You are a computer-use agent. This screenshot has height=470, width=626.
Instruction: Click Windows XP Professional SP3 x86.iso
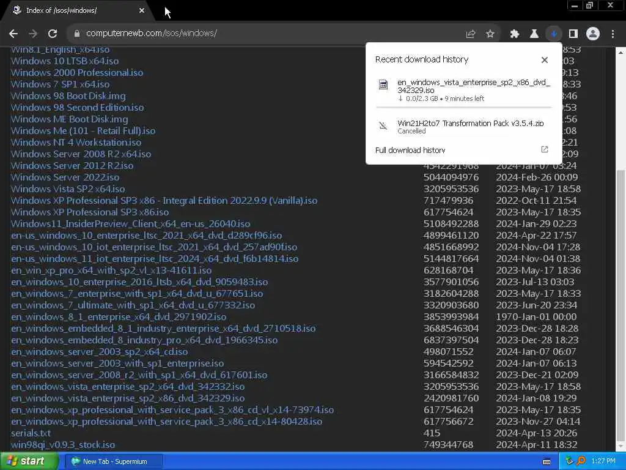pos(90,212)
